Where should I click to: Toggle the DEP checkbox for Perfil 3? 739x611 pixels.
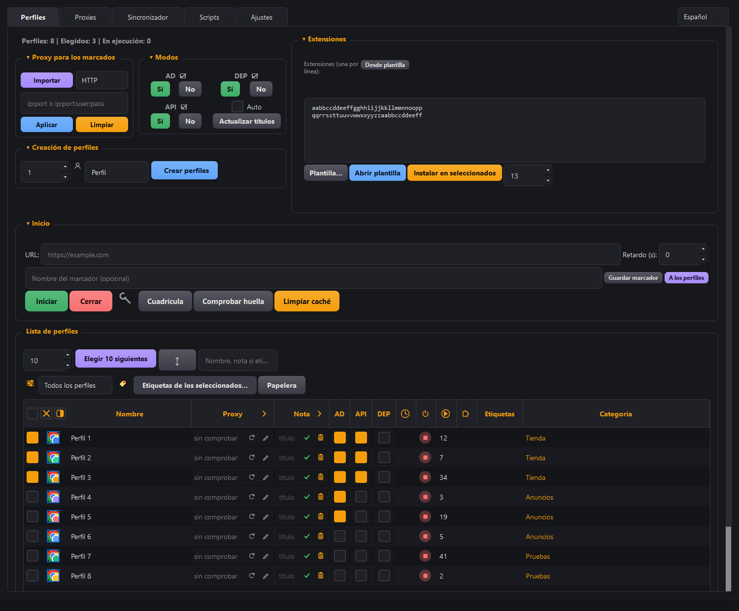384,477
